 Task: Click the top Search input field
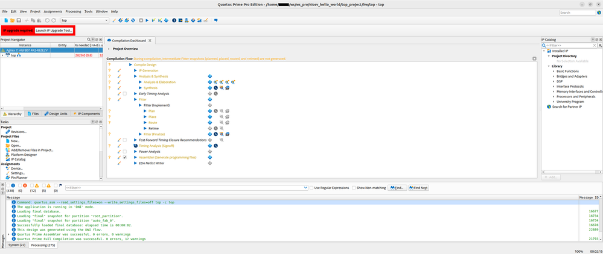tap(577, 13)
